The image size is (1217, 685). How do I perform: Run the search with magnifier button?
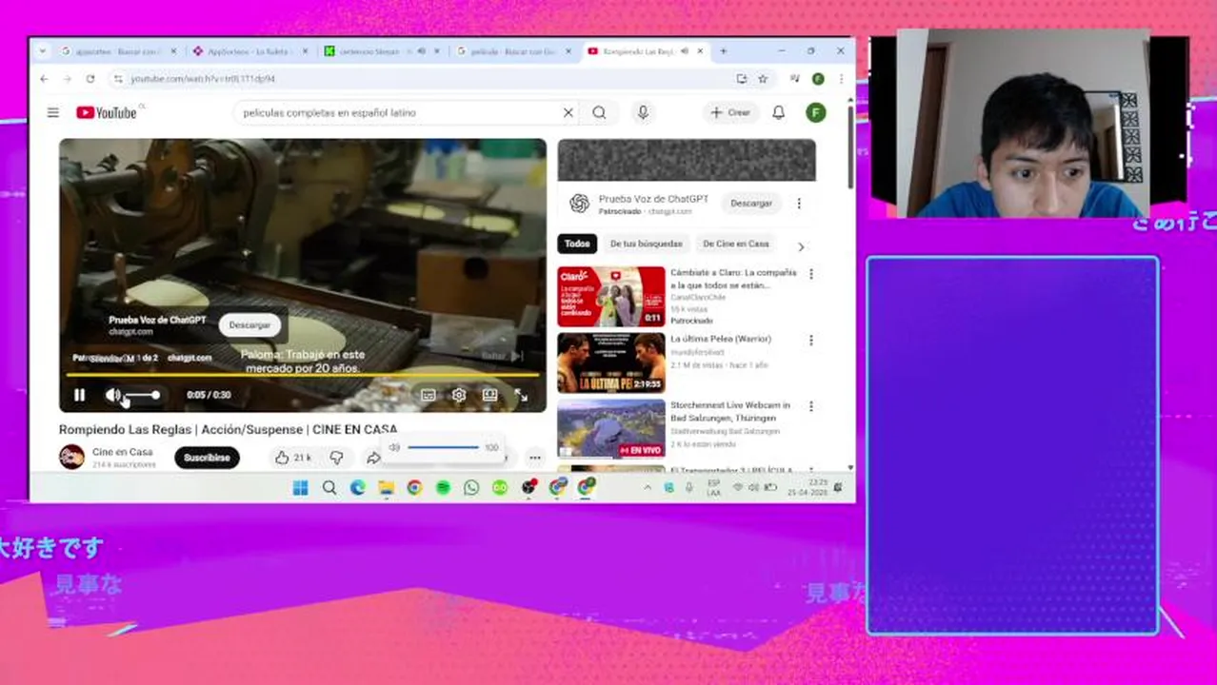pyautogui.click(x=599, y=112)
